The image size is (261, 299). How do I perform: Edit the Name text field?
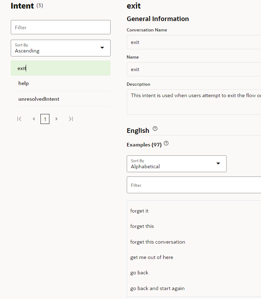[194, 69]
